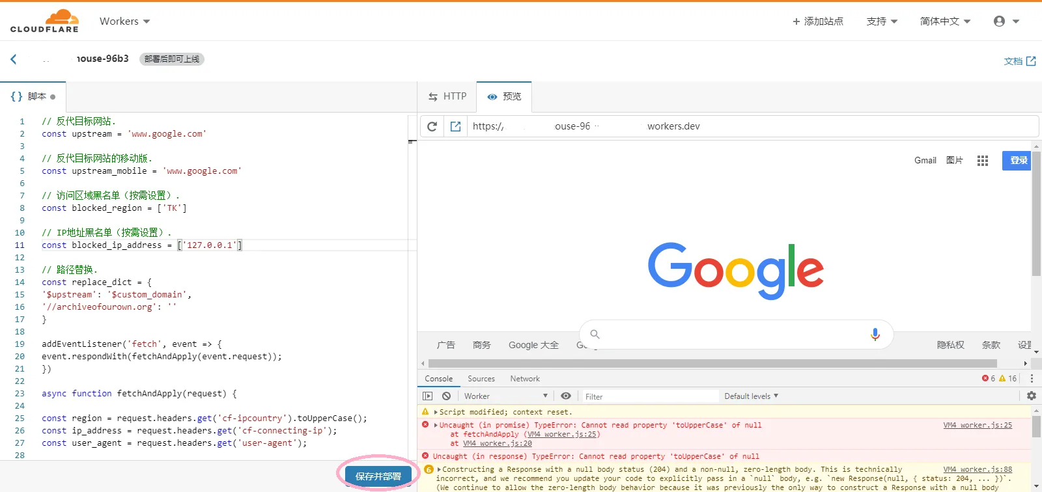
Task: Click the Cloudflare logo
Action: [x=44, y=21]
